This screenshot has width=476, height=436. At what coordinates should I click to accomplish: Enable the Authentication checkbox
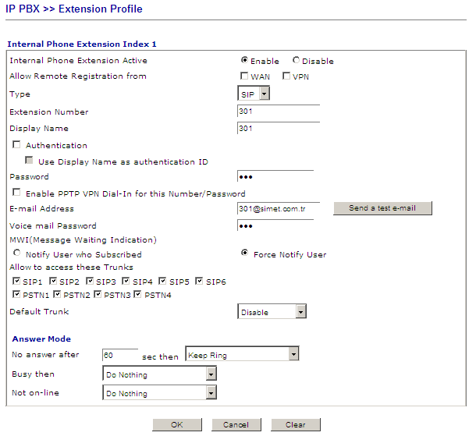[16, 145]
